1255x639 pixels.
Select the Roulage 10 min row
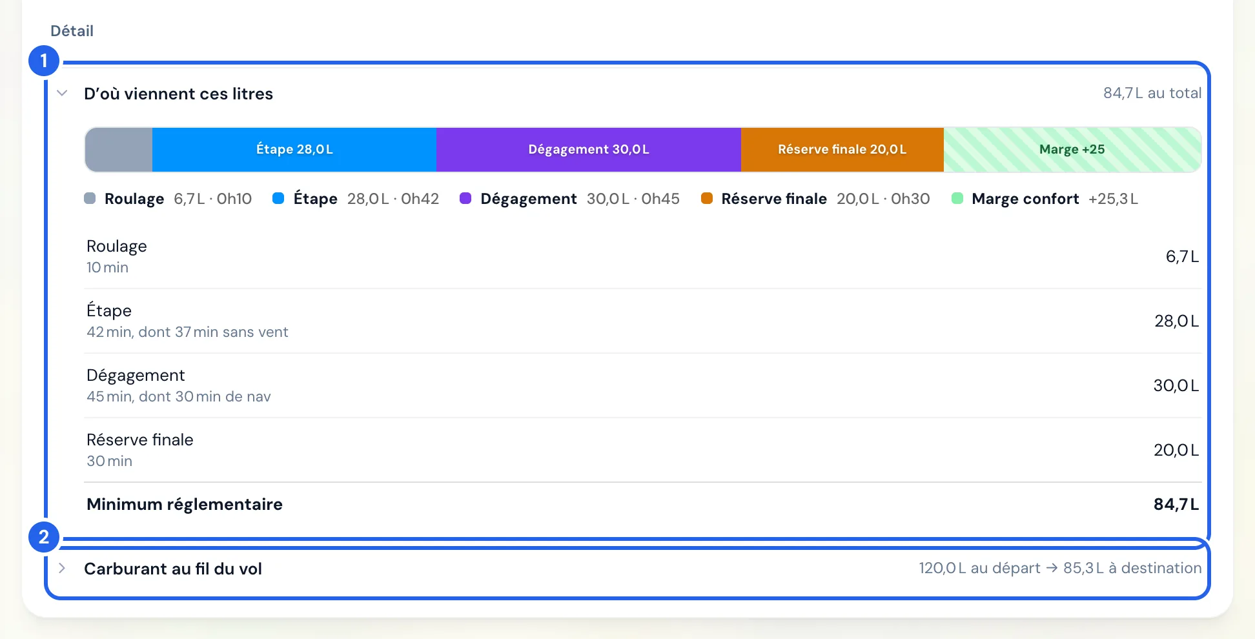[642, 256]
